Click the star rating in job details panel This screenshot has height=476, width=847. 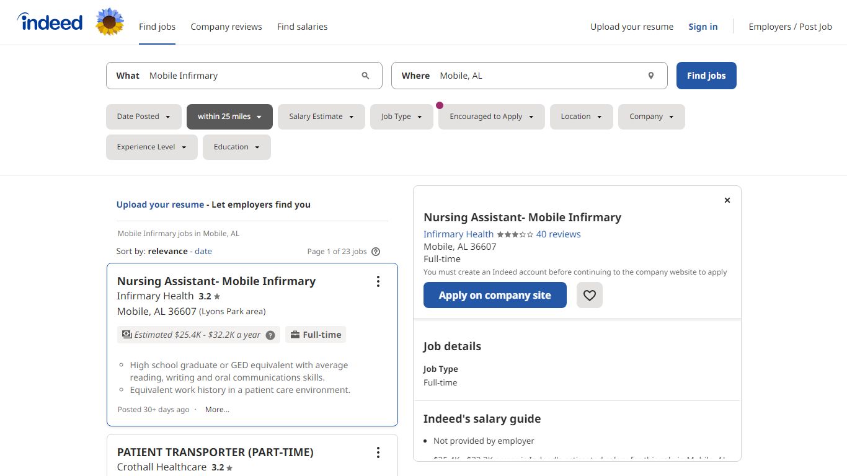point(515,234)
